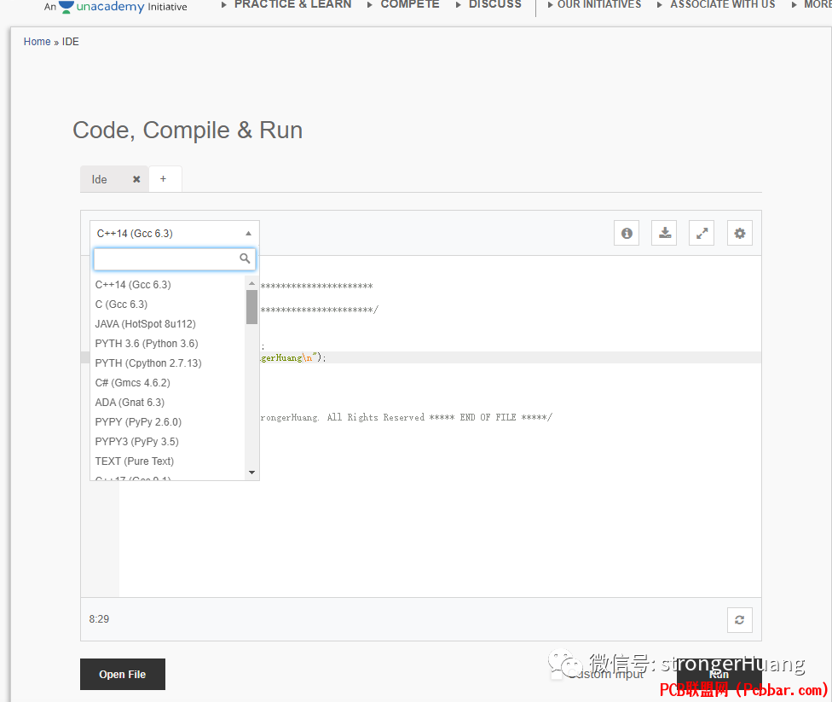Select C# (Gmcs 4.6.2) option

(168, 383)
